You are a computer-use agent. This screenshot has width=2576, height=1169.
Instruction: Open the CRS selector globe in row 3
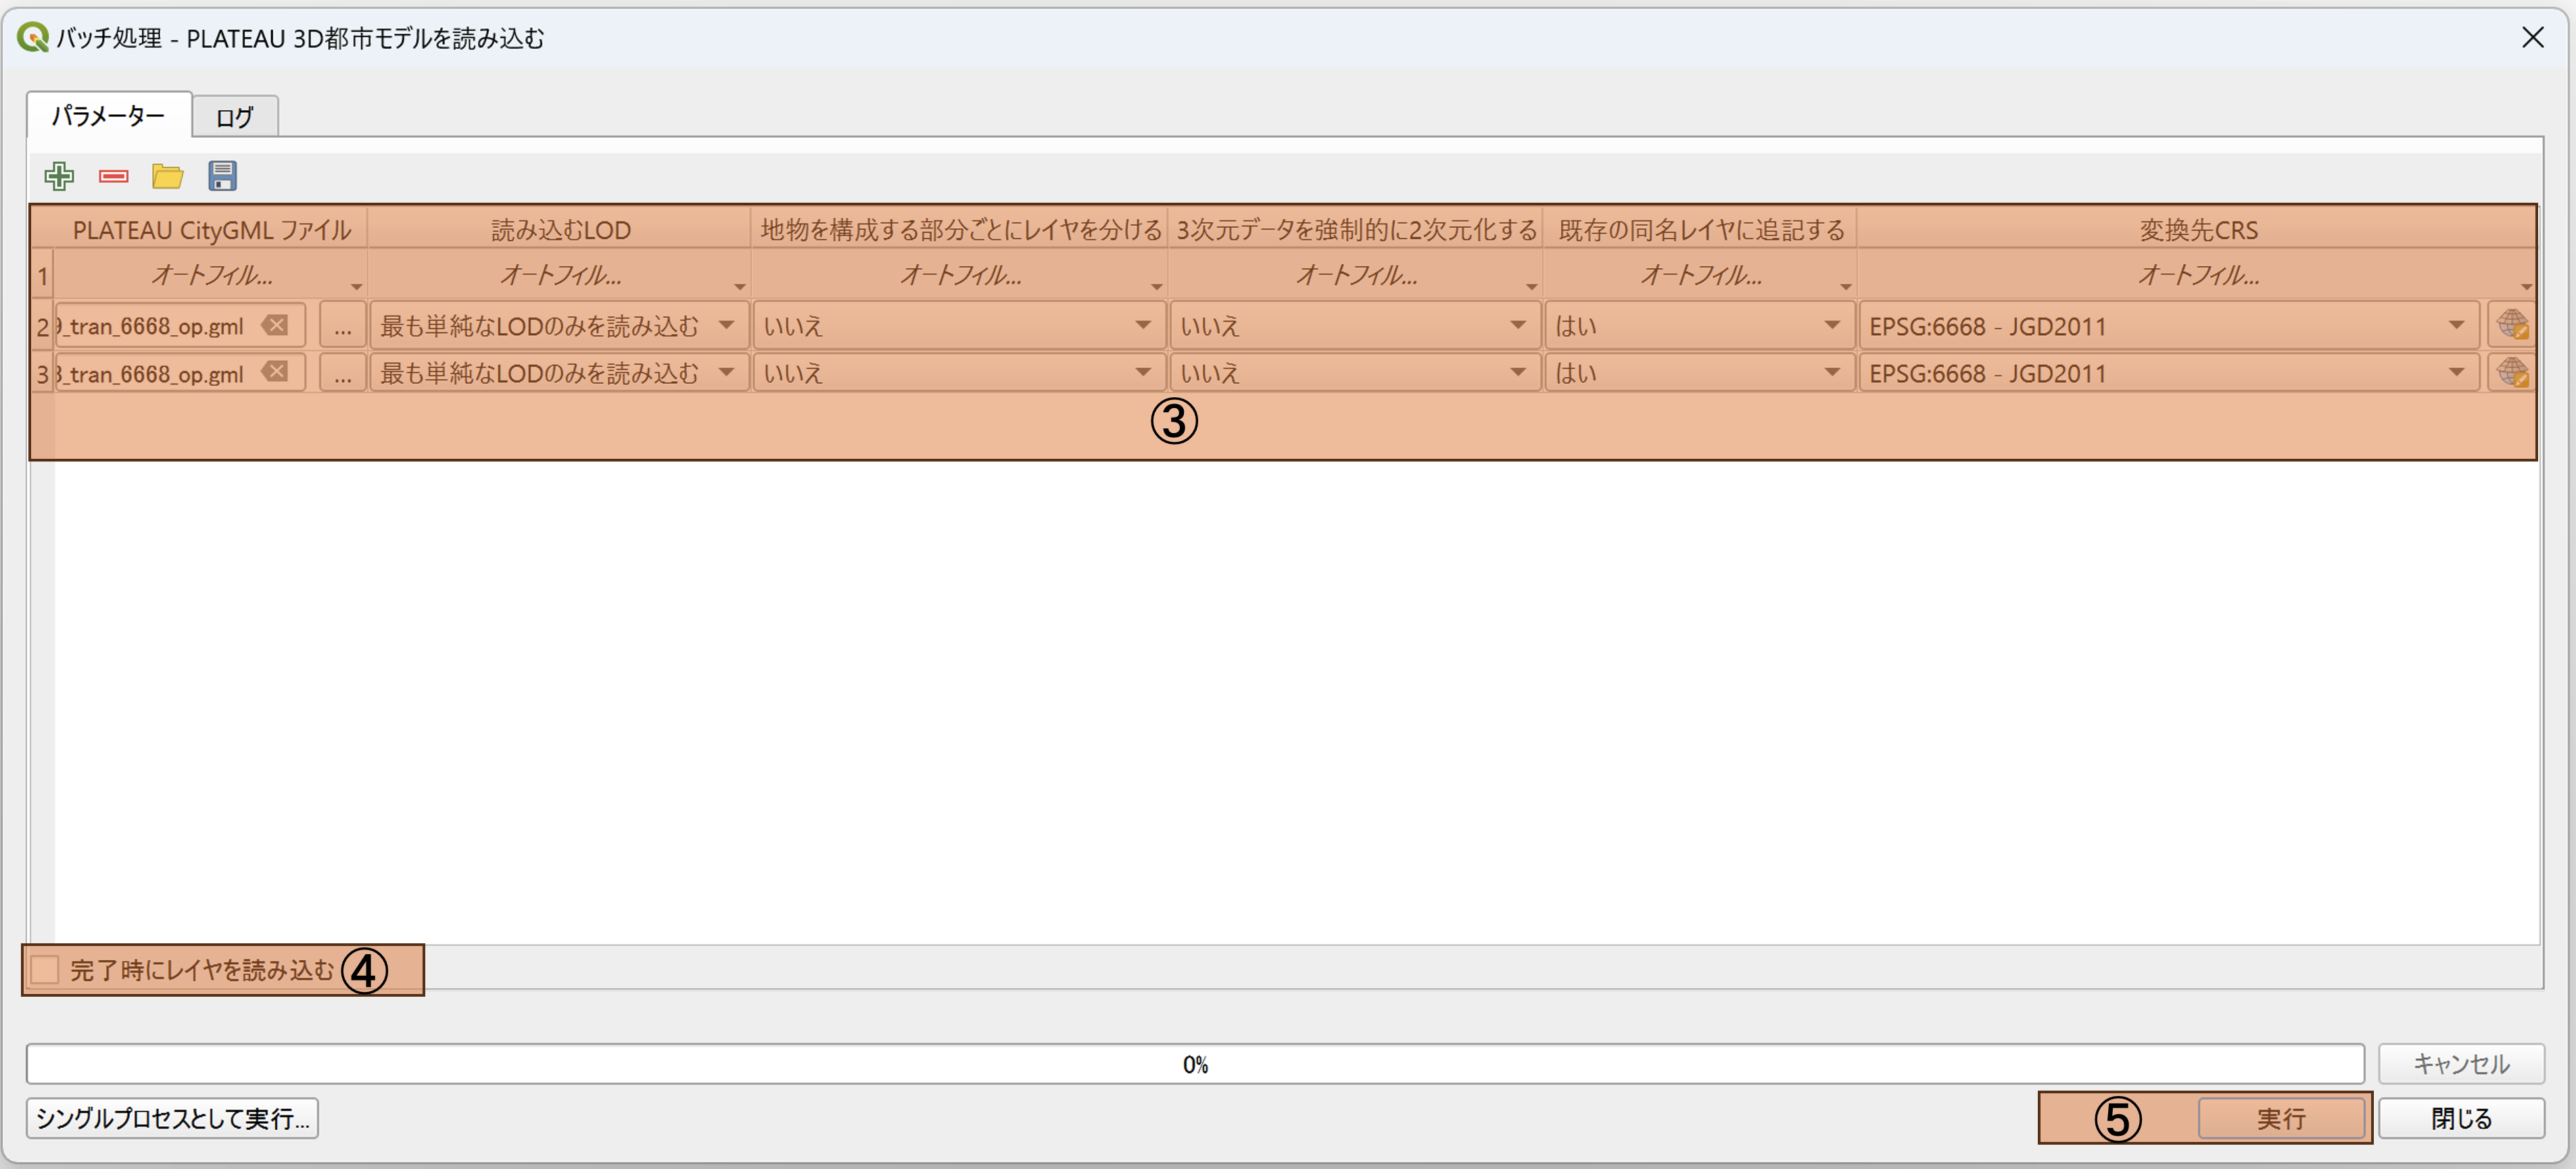tap(2512, 372)
